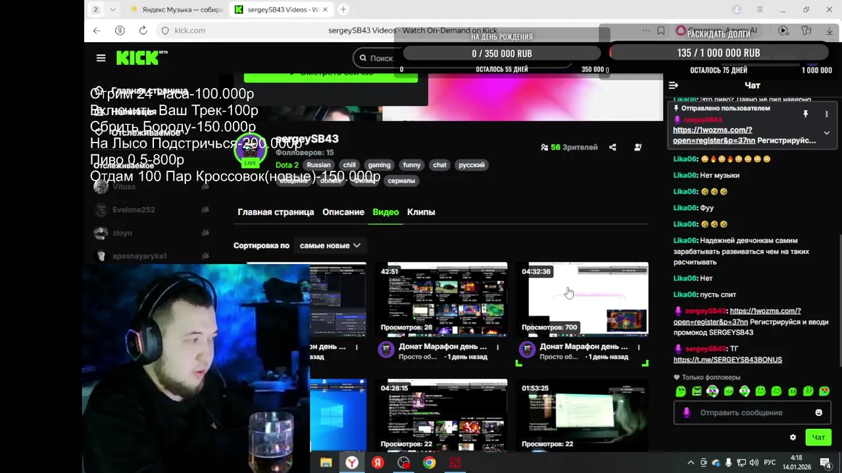Screen dimensions: 842x473
Task: Click the chat tag
Action: pyautogui.click(x=440, y=165)
